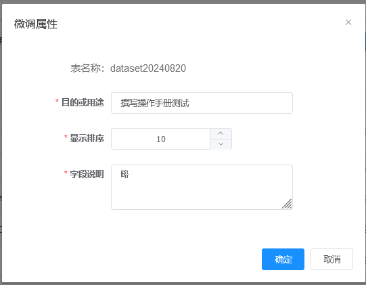Click the dataset20240820 table name text
The image size is (366, 285).
(x=148, y=68)
